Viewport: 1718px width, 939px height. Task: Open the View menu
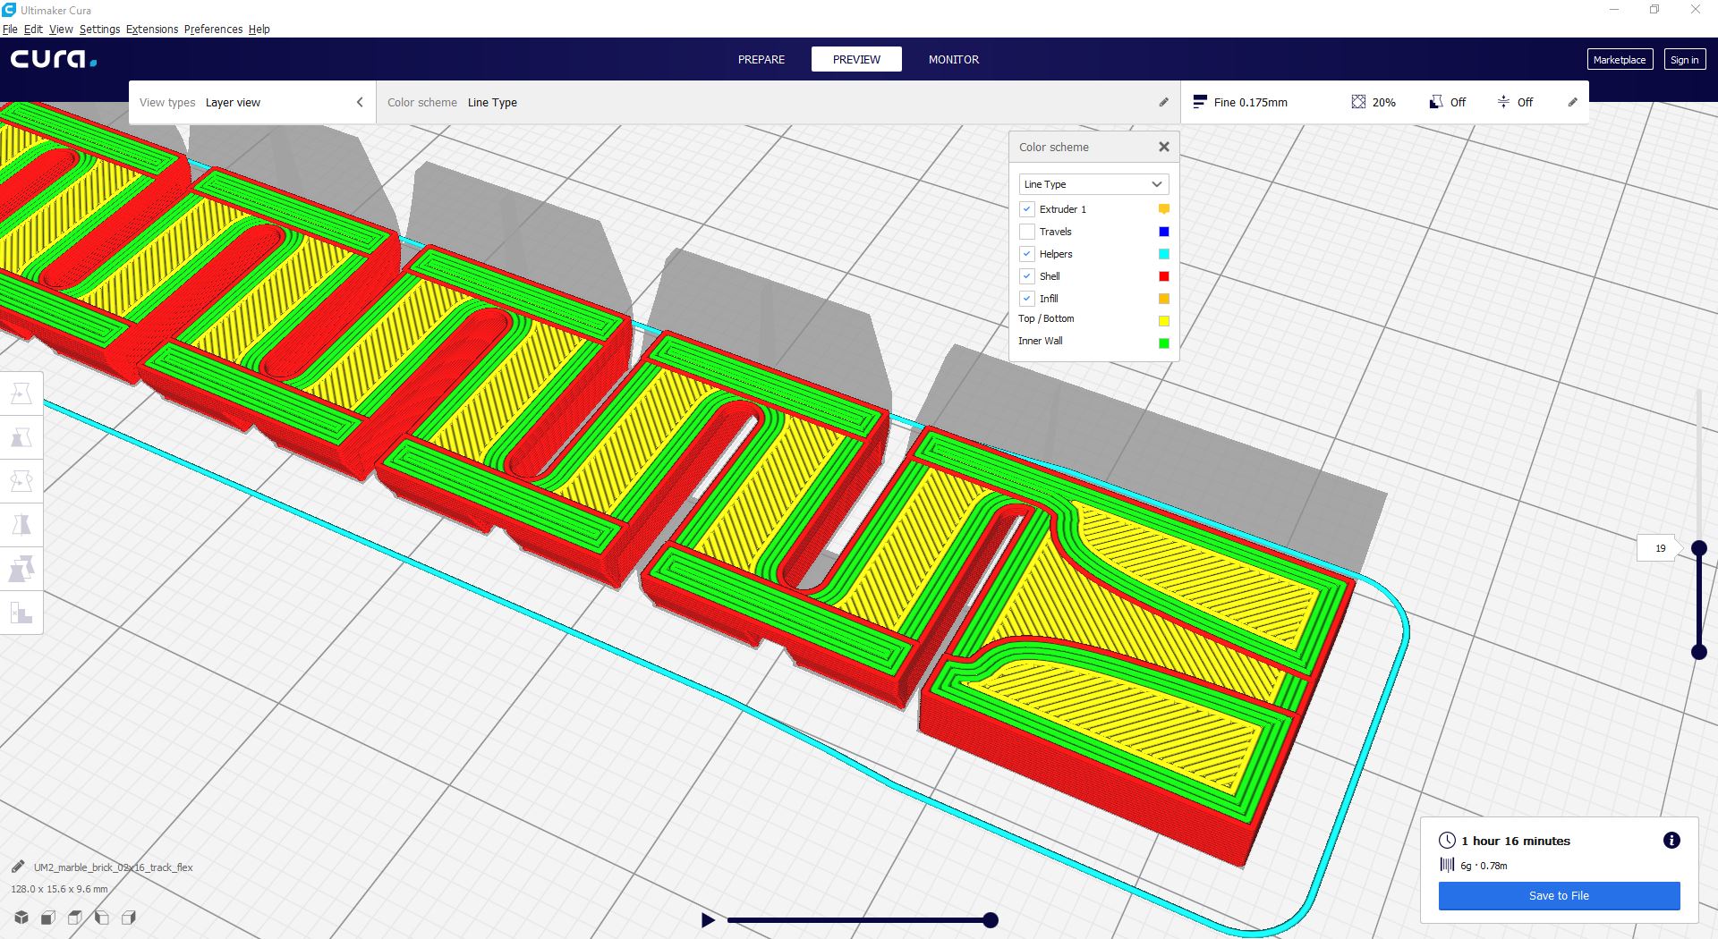(x=61, y=29)
